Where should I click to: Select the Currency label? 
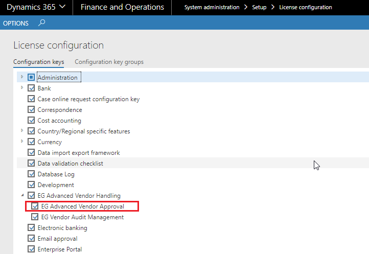point(50,142)
